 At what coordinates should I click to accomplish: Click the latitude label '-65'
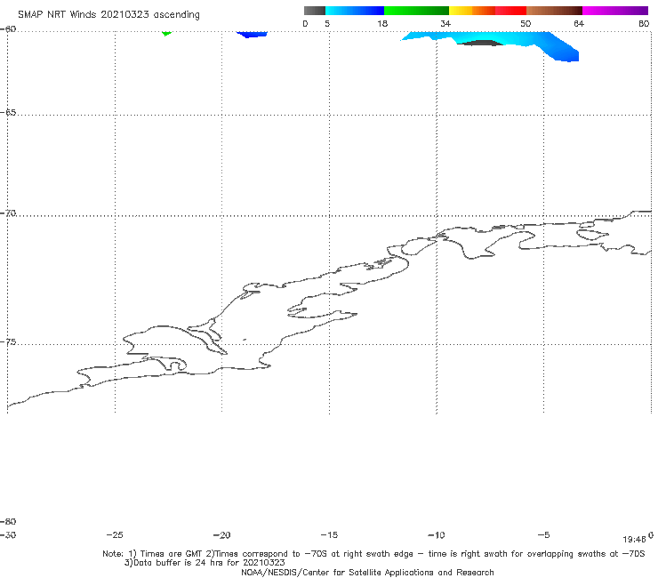[8, 113]
